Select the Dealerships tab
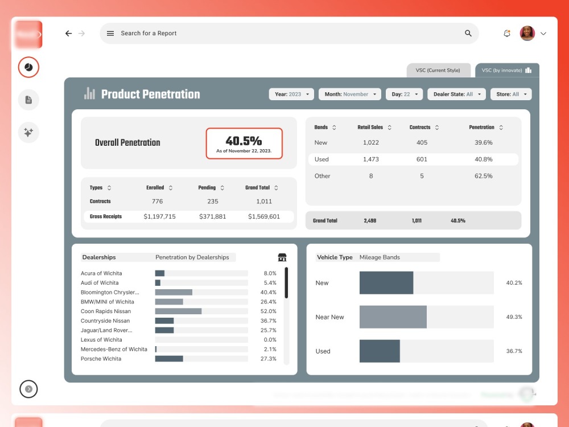This screenshot has width=569, height=427. click(x=99, y=257)
